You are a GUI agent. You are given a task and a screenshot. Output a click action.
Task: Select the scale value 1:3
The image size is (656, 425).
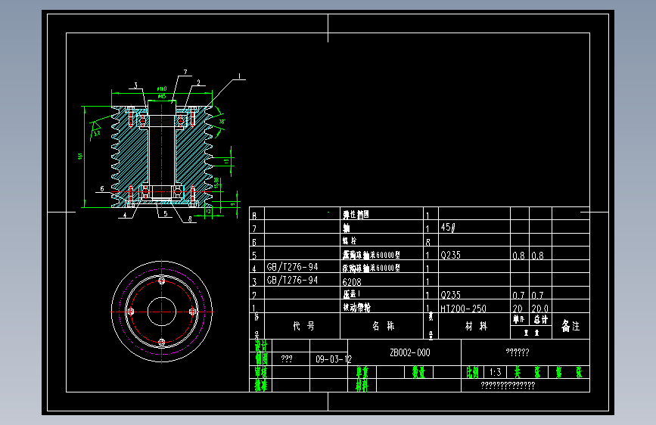click(x=496, y=372)
